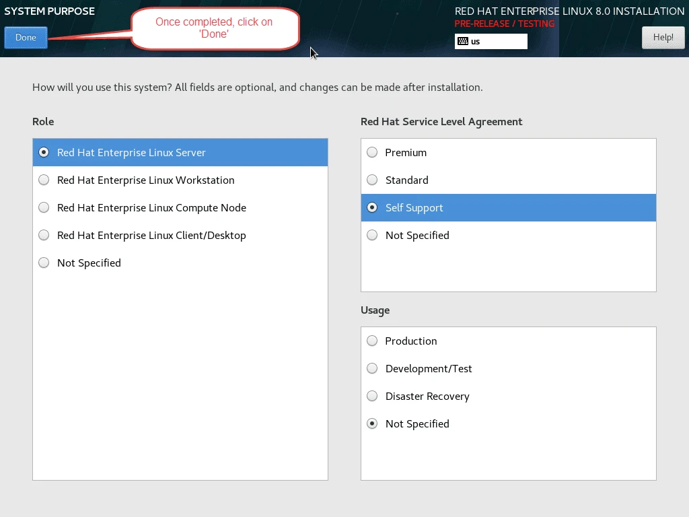
Task: Click empty area of Usage list
Action: [508, 458]
